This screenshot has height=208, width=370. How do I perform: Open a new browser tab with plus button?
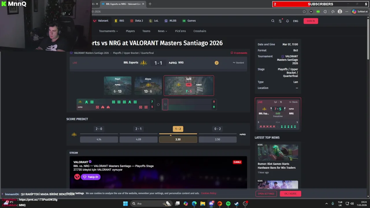pos(150,4)
